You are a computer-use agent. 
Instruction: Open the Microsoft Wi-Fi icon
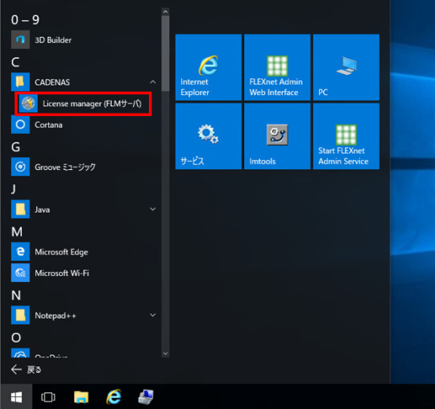pyautogui.click(x=20, y=273)
